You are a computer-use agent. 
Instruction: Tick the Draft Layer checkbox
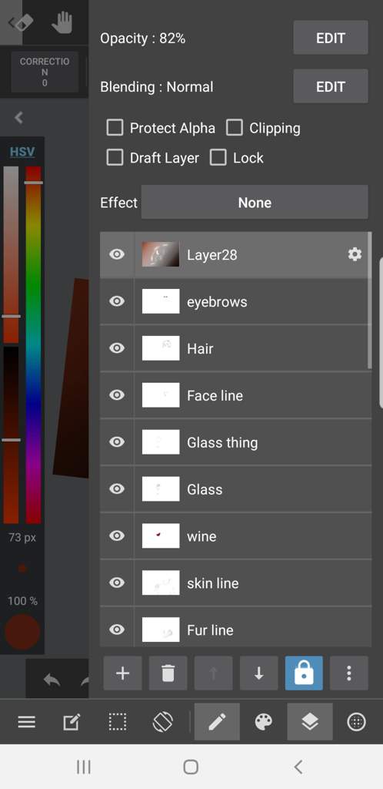coord(115,157)
